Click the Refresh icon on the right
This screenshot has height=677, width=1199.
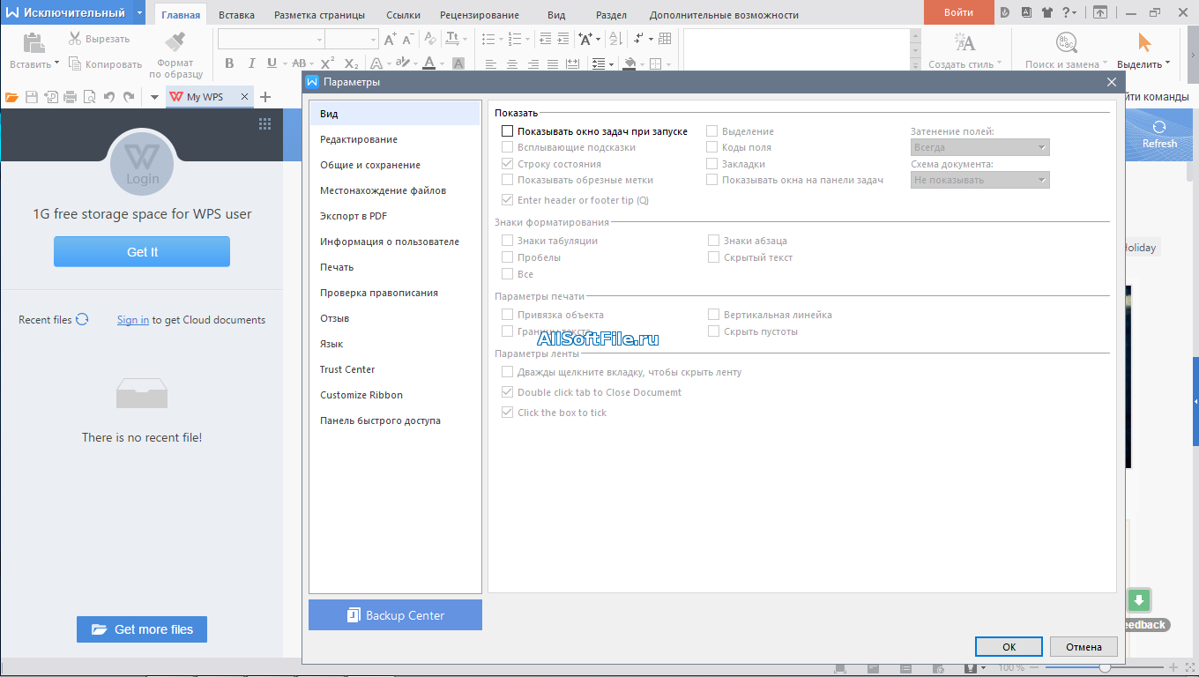[1159, 127]
